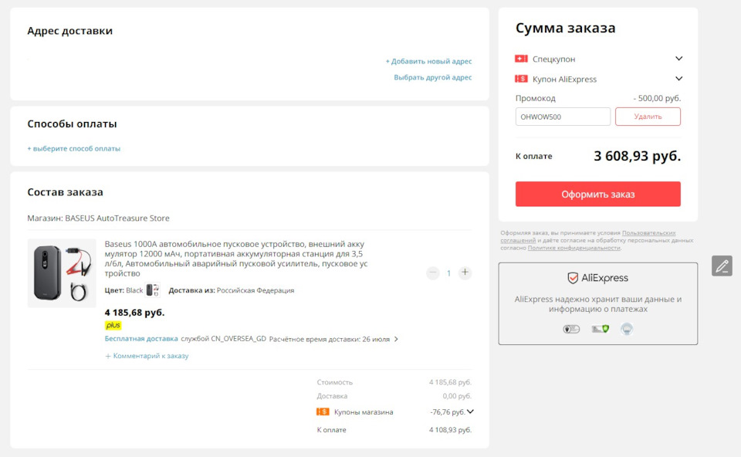Click the Купон AliExpress coupon icon

[520, 78]
